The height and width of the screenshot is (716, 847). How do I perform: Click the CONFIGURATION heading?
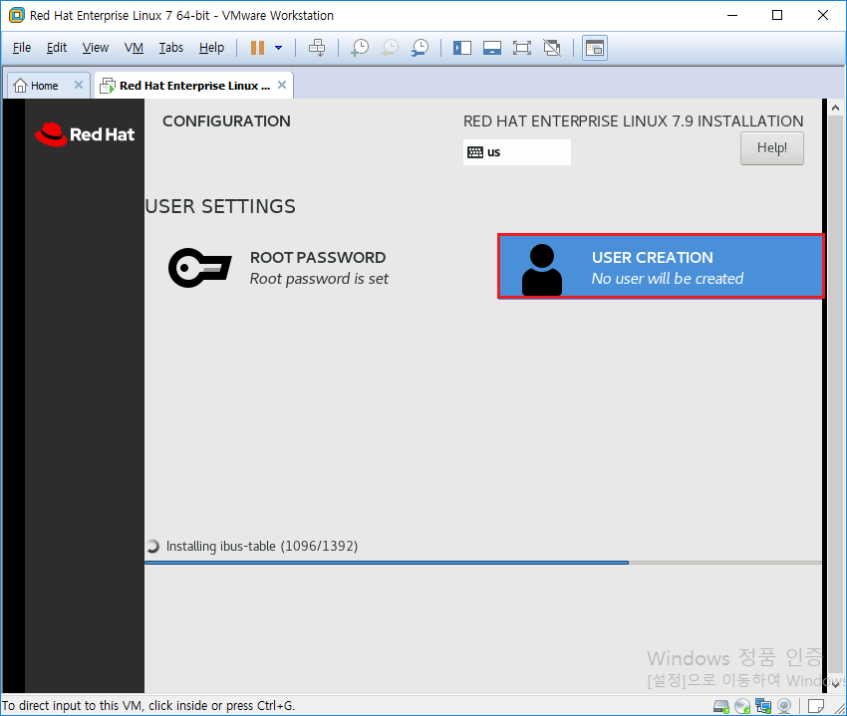(x=226, y=120)
